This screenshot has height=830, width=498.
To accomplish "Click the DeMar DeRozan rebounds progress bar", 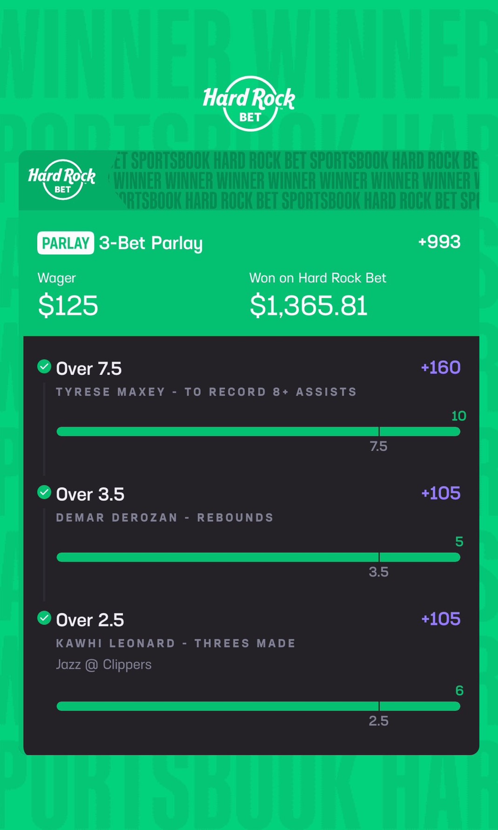I will [x=258, y=558].
